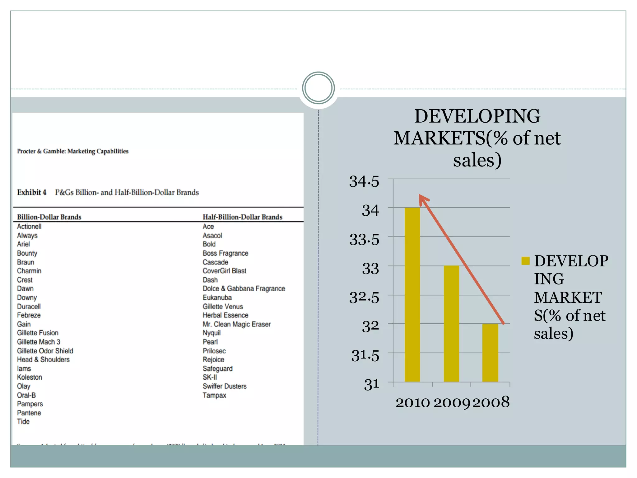Viewport: 637px width, 478px height.
Task: Click the 'Prilosec' brand entry
Action: [214, 351]
